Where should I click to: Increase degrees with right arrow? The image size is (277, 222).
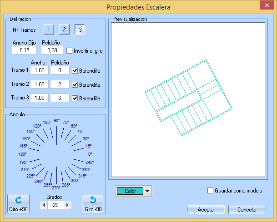tap(68, 205)
